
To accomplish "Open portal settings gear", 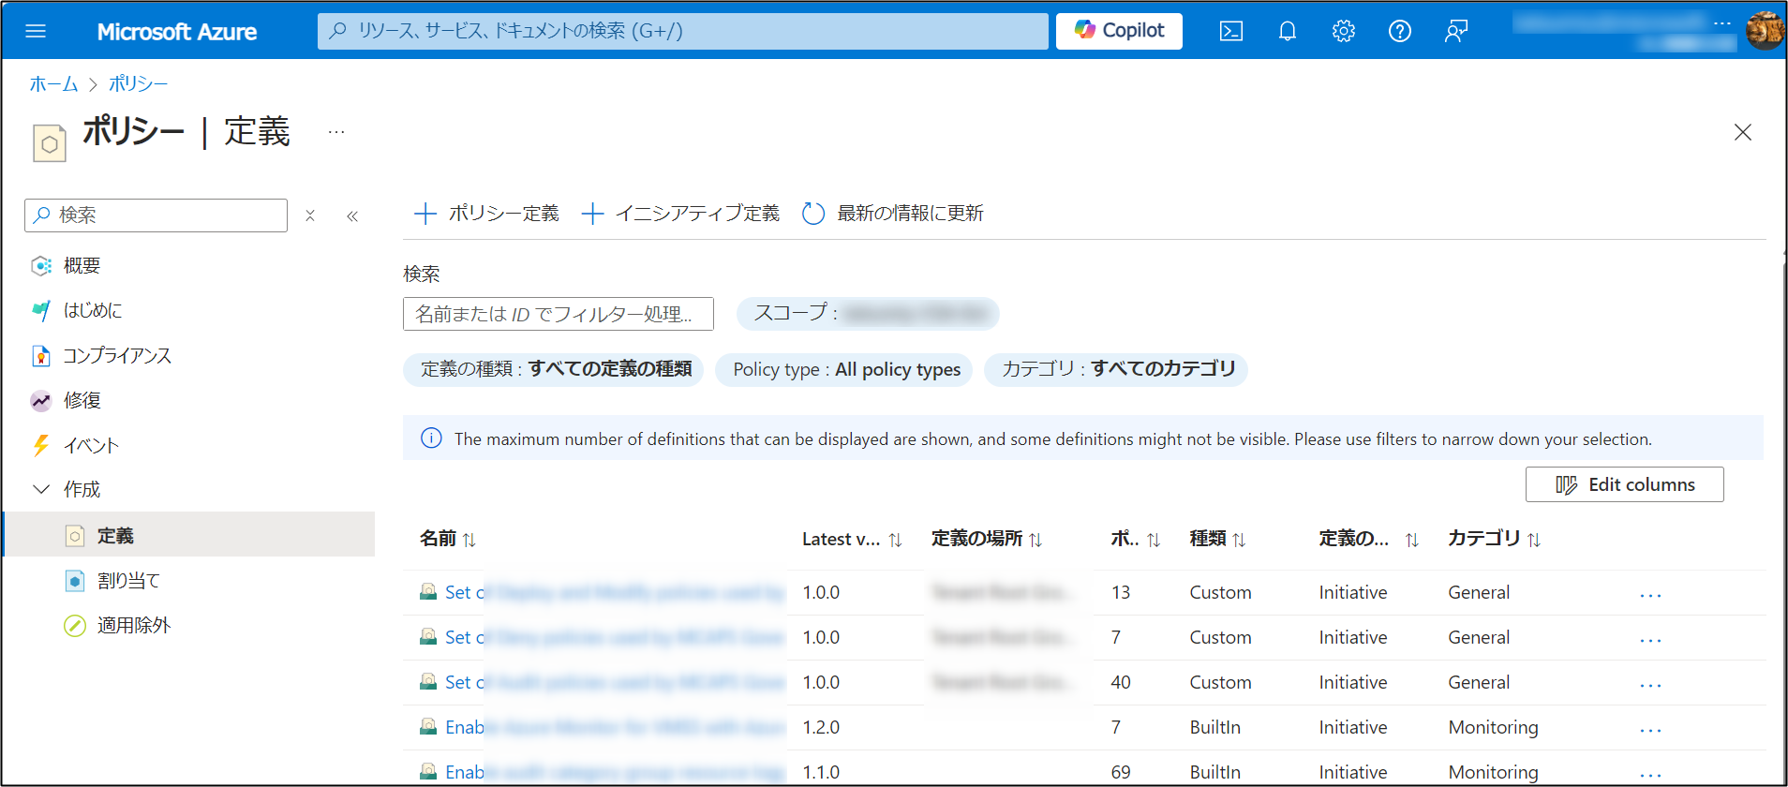I will tap(1344, 31).
